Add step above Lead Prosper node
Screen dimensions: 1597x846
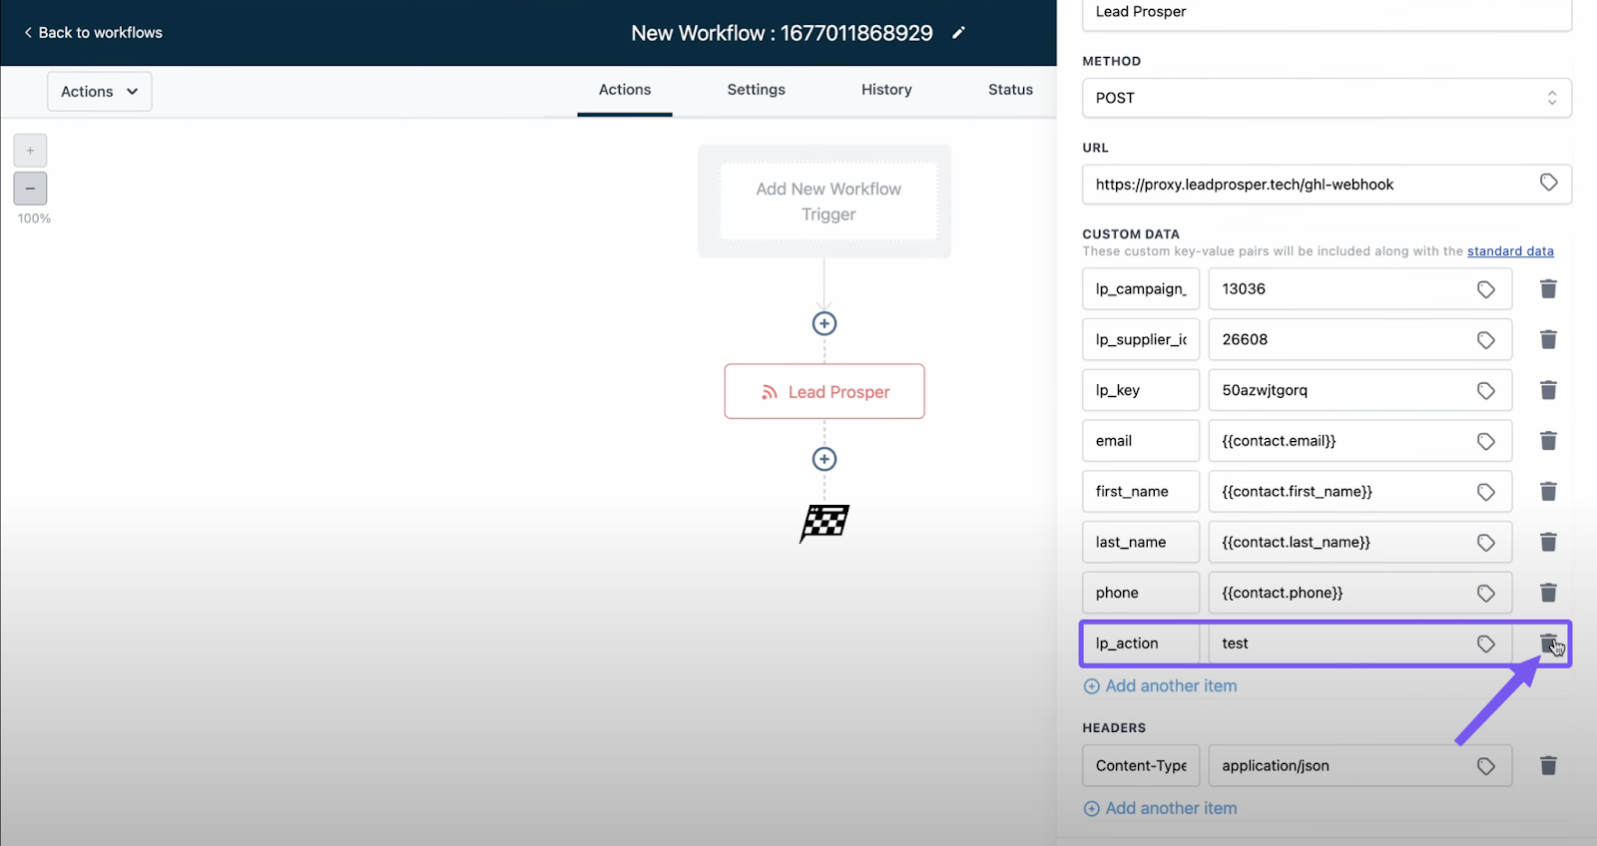tap(824, 323)
